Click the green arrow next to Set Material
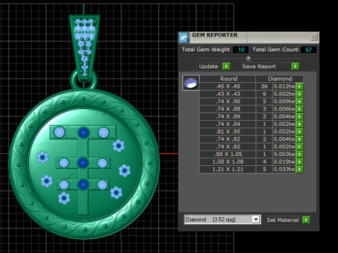Screen dimensions: 338x253 click(306, 220)
